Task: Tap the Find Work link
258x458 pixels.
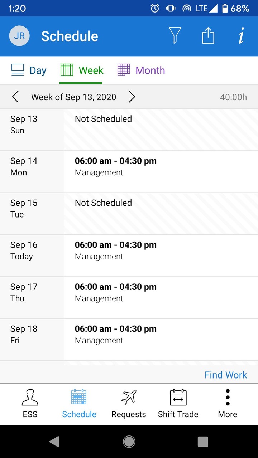Action: click(x=225, y=375)
